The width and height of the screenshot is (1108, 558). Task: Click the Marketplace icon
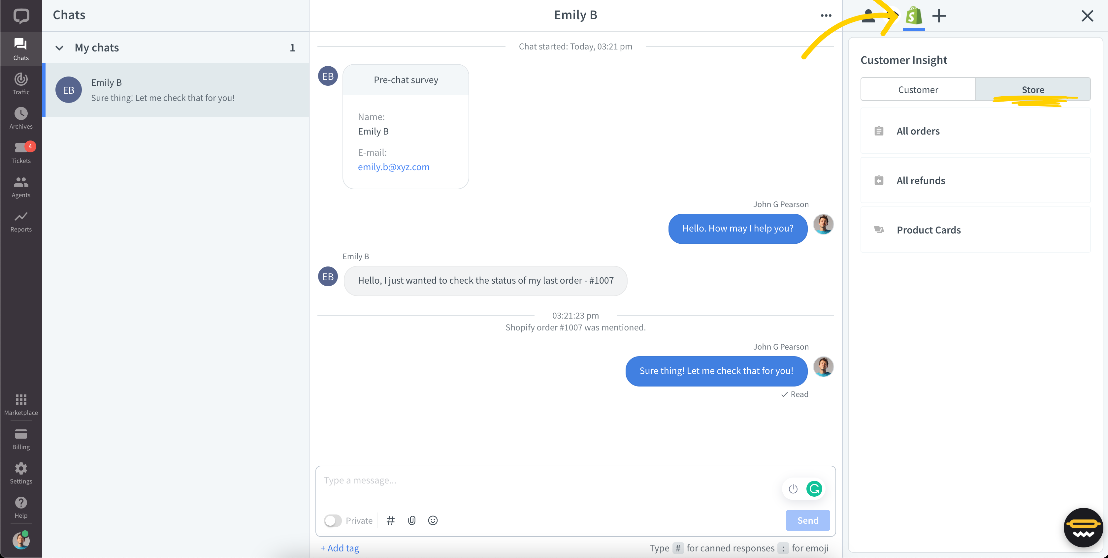click(21, 399)
